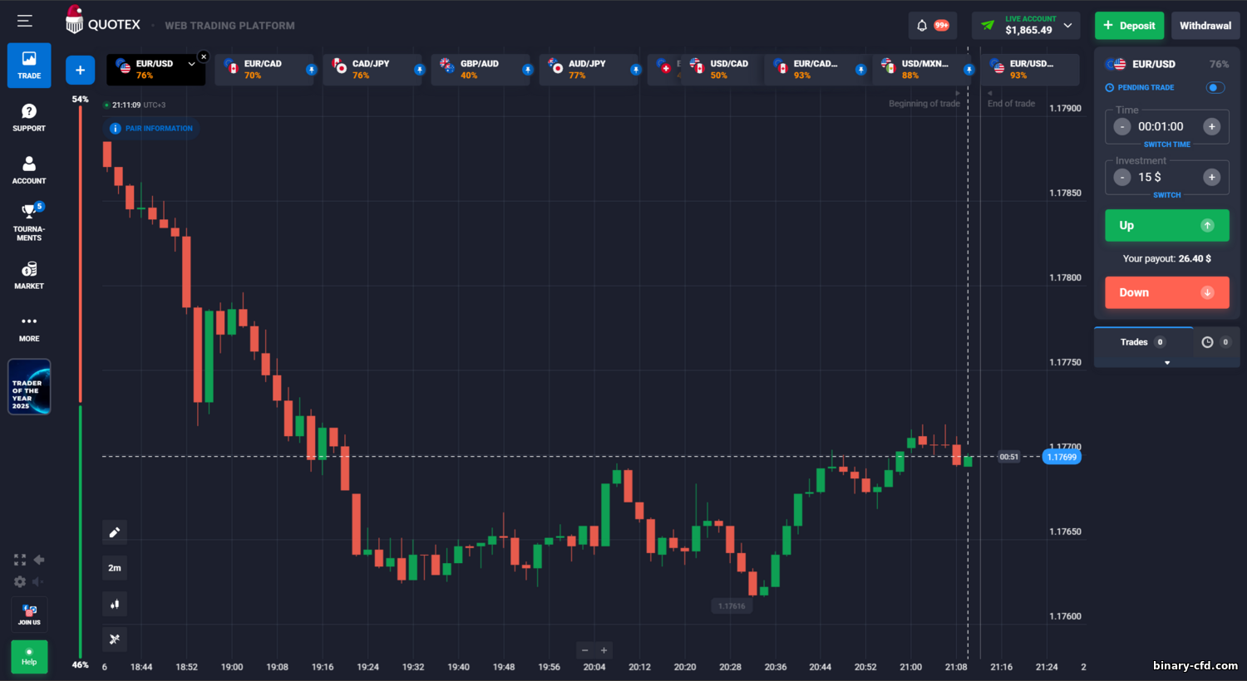Select the Trades tab

tap(1142, 342)
